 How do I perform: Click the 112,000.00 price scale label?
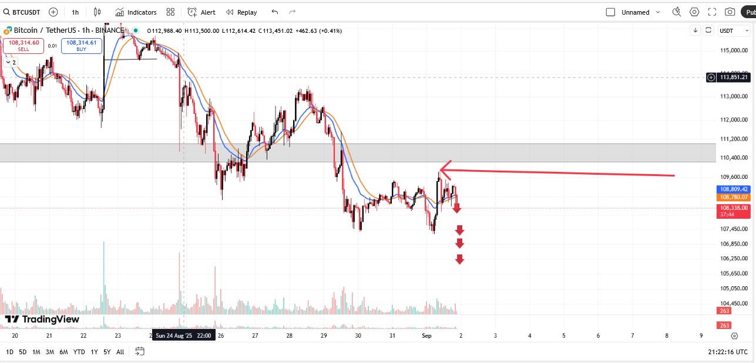pos(733,120)
